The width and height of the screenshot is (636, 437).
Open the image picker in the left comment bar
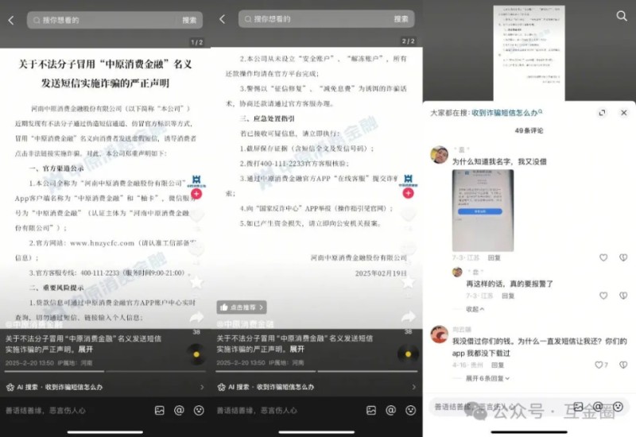click(160, 411)
